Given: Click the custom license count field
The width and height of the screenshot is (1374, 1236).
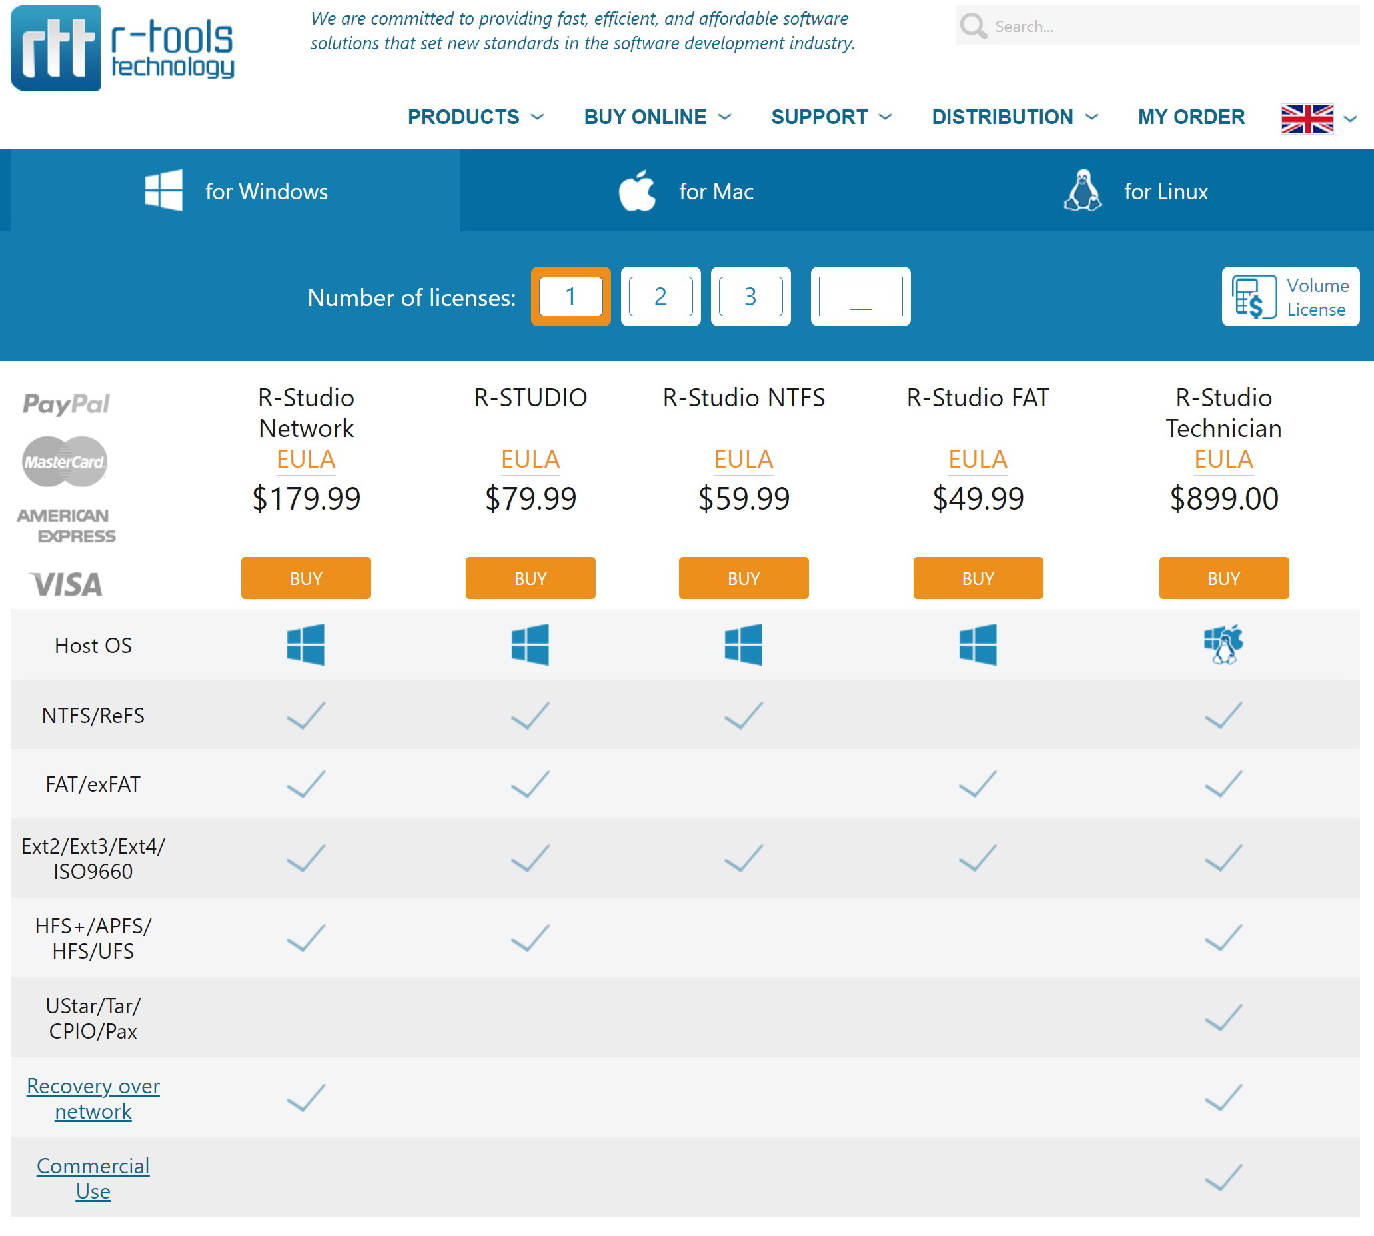Looking at the screenshot, I should 860,297.
